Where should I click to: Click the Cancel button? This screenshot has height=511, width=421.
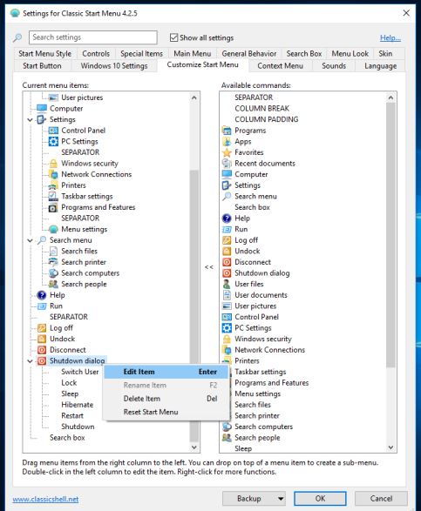point(381,499)
